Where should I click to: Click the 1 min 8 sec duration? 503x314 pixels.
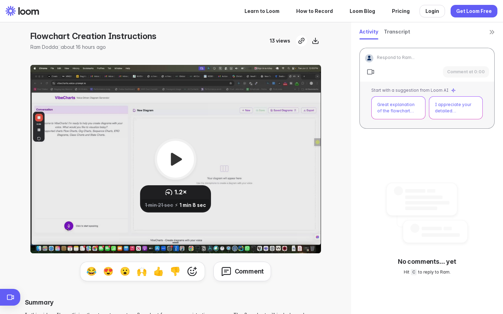(193, 205)
